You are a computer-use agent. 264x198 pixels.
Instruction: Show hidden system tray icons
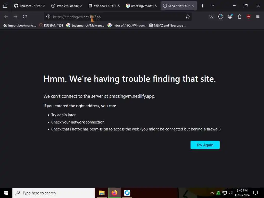click(212, 193)
